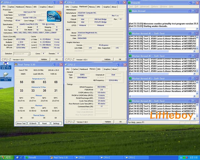Open the SPD tab in CPU tab window
Image resolution: width=200 pixels, height=160 pixels.
coord(35,7)
